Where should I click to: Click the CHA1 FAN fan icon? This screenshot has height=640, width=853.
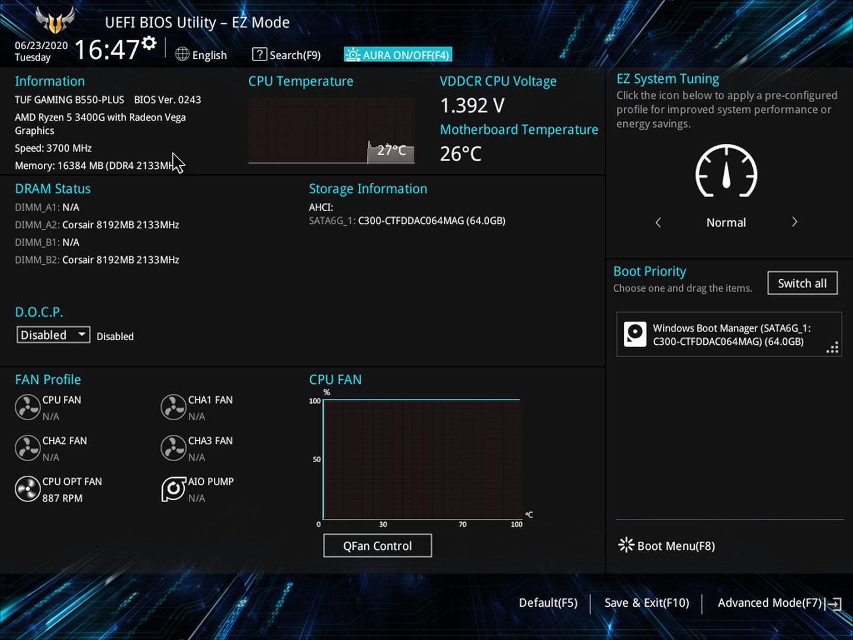point(174,407)
